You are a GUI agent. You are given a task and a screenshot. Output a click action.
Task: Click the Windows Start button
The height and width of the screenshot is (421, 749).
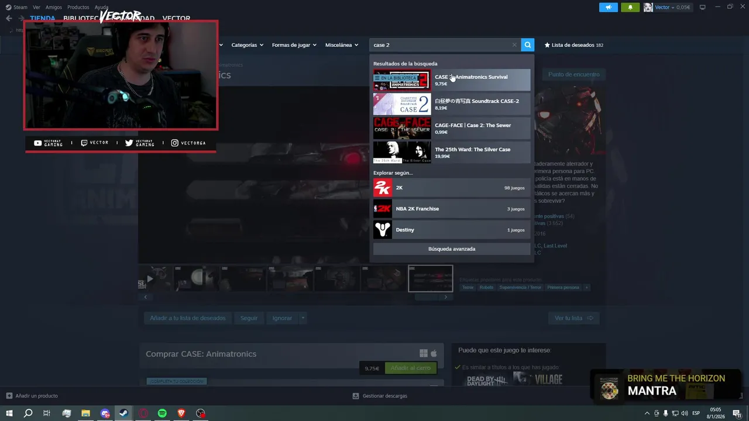tap(9, 413)
